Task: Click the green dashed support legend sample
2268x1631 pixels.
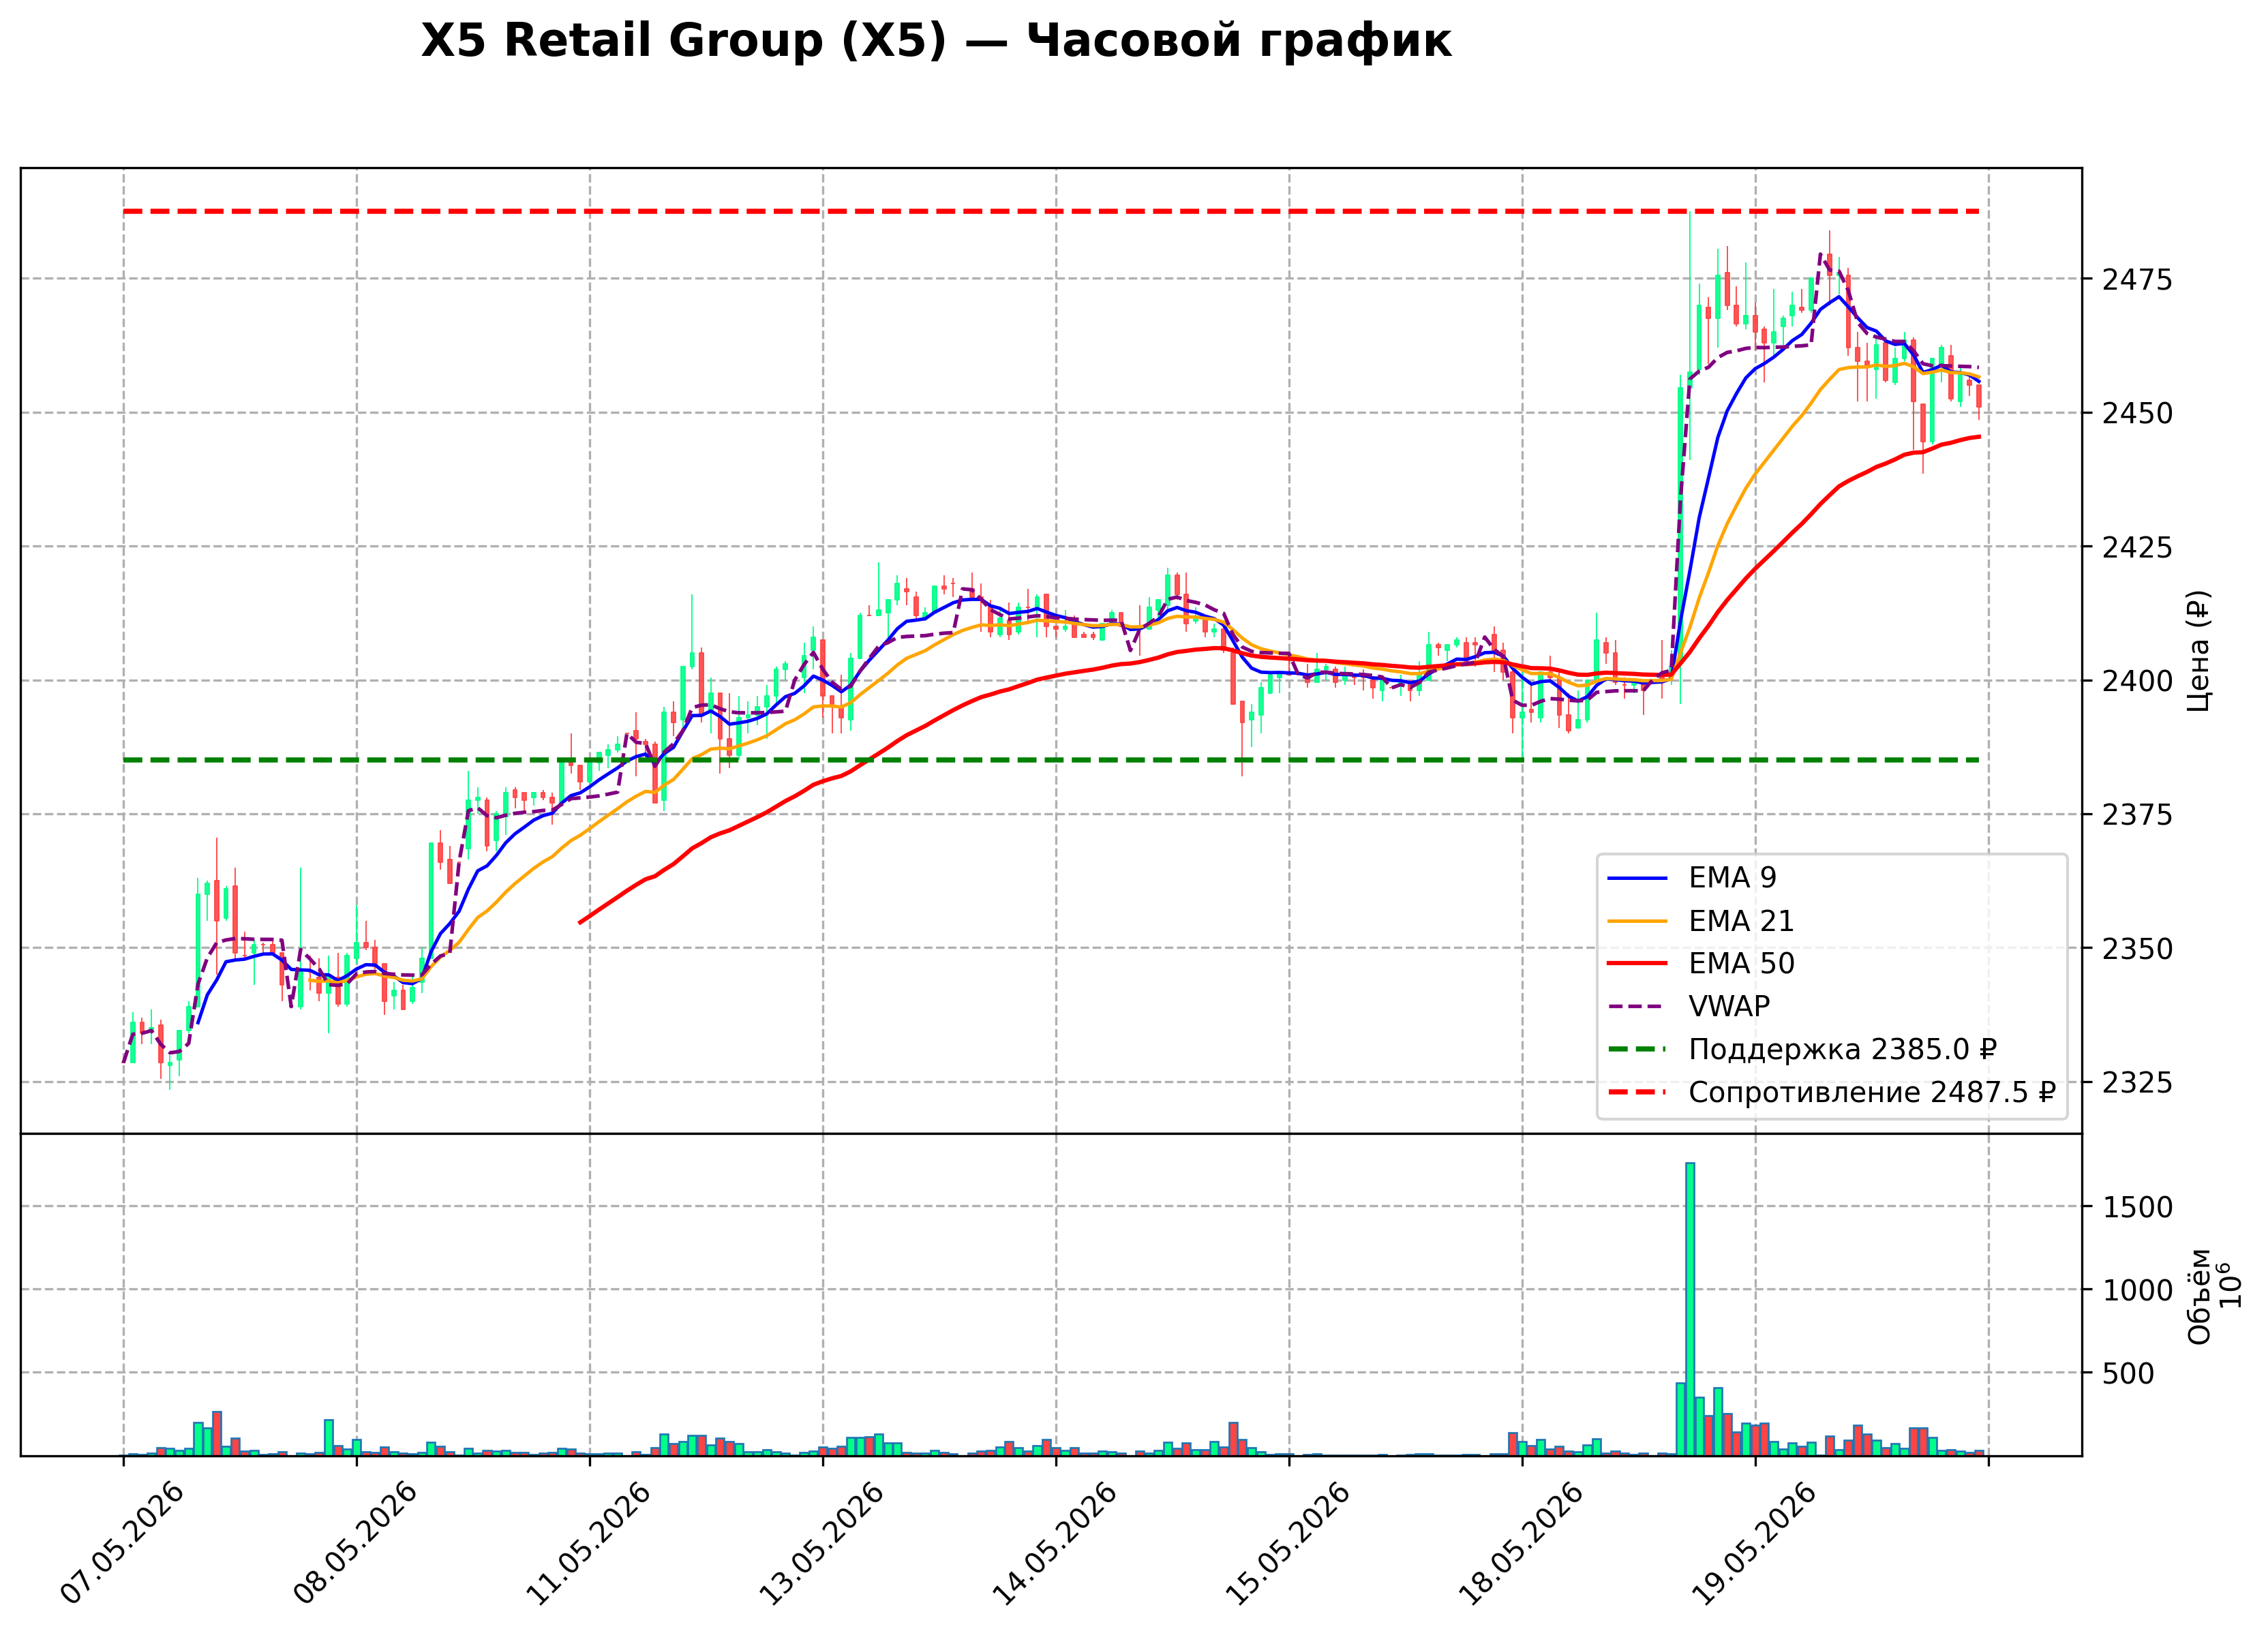Action: (1637, 1050)
